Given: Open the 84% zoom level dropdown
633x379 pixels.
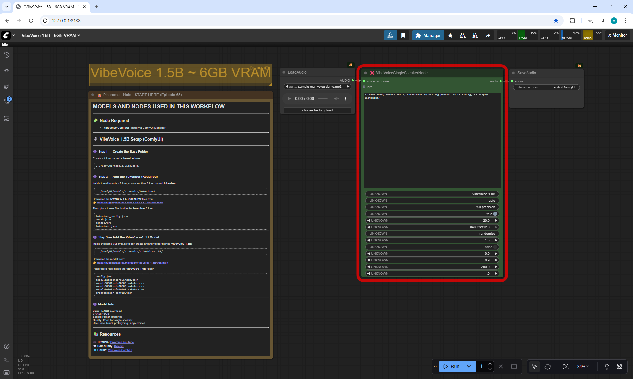Looking at the screenshot, I should 583,366.
